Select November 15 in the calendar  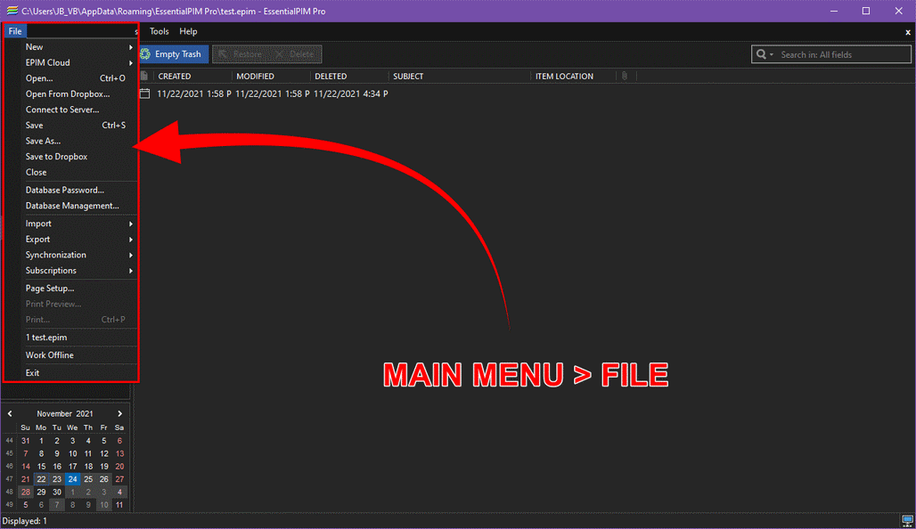point(41,467)
